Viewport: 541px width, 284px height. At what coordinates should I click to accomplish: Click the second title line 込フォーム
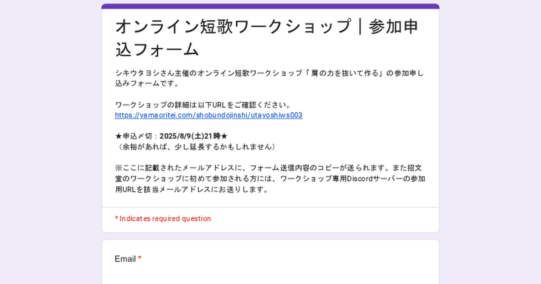coord(157,49)
